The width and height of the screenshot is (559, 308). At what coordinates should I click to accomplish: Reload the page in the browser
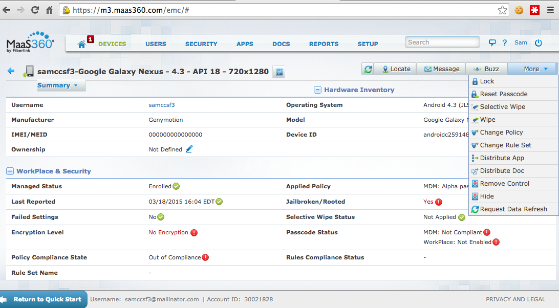[35, 10]
